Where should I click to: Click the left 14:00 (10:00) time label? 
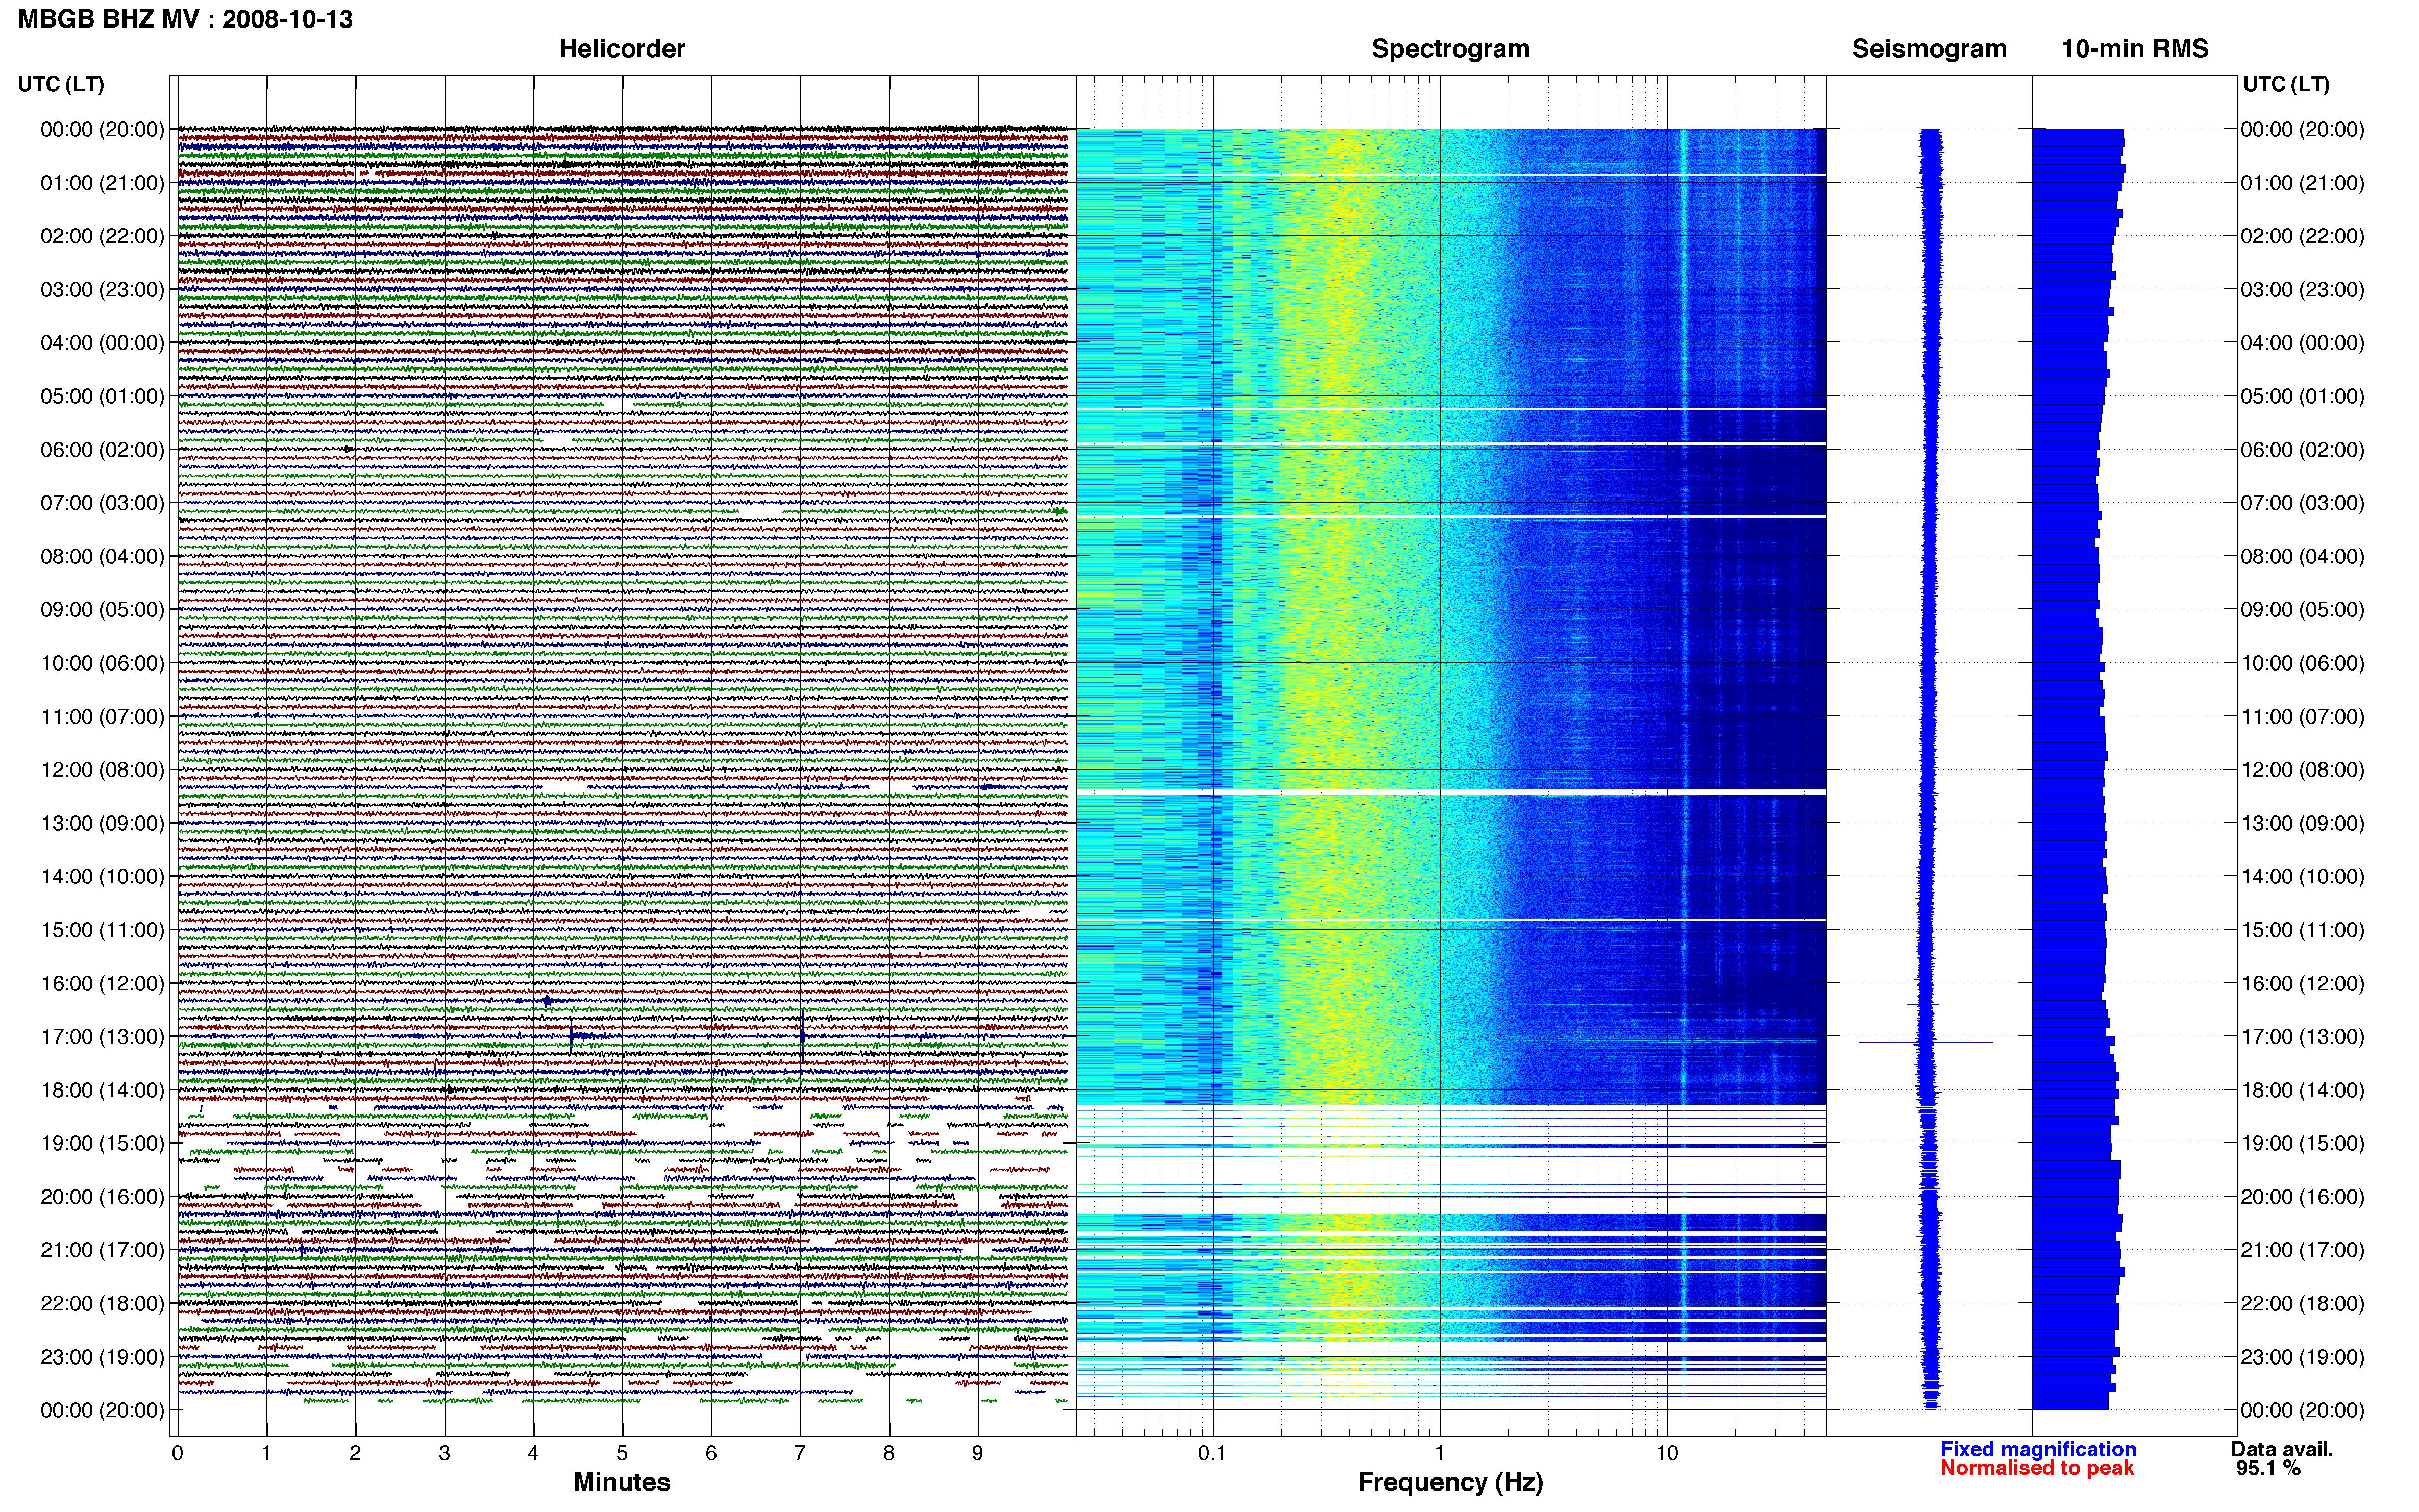click(x=102, y=877)
